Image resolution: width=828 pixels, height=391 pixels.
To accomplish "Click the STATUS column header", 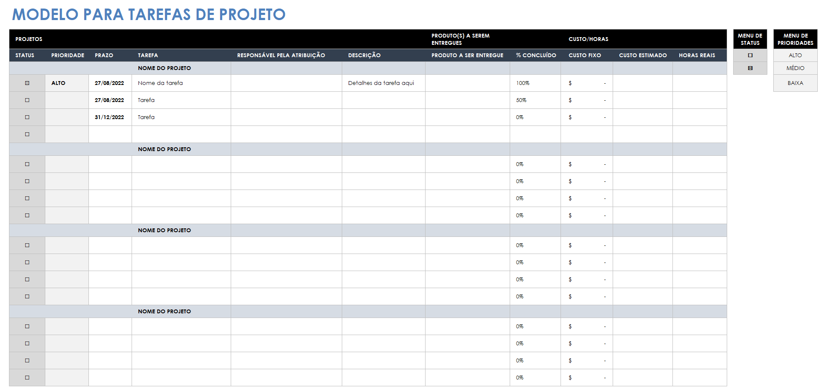I will point(25,55).
